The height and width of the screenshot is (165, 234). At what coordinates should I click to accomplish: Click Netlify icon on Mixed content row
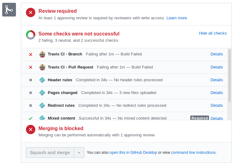click(42, 118)
